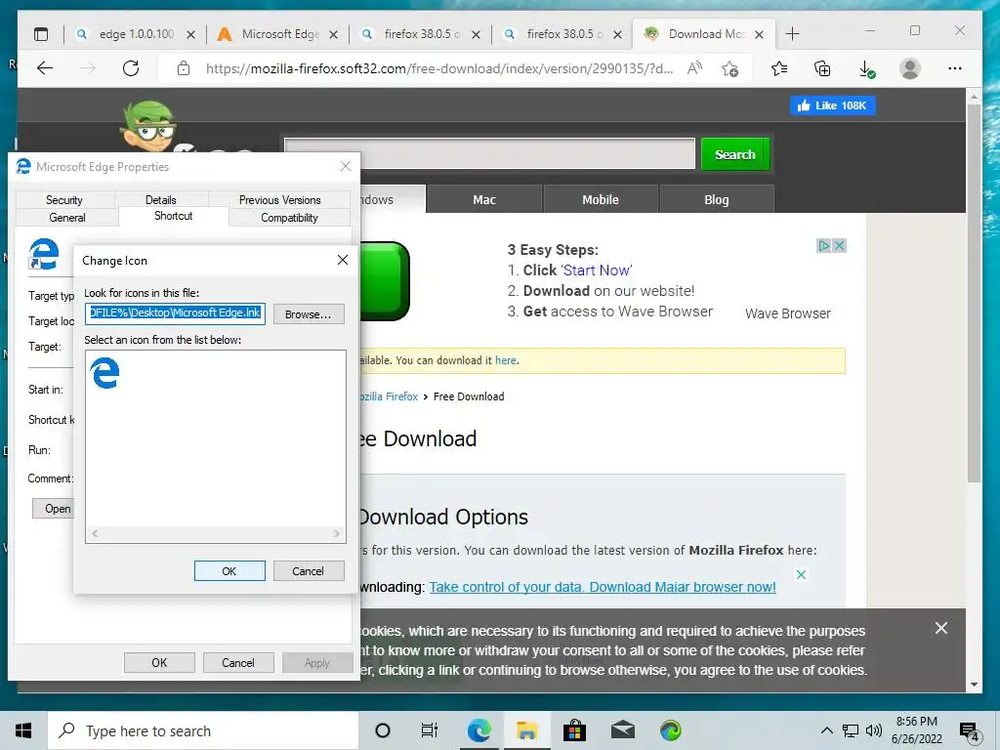Open Edge profile icon
This screenshot has height=750, width=1000.
click(910, 68)
